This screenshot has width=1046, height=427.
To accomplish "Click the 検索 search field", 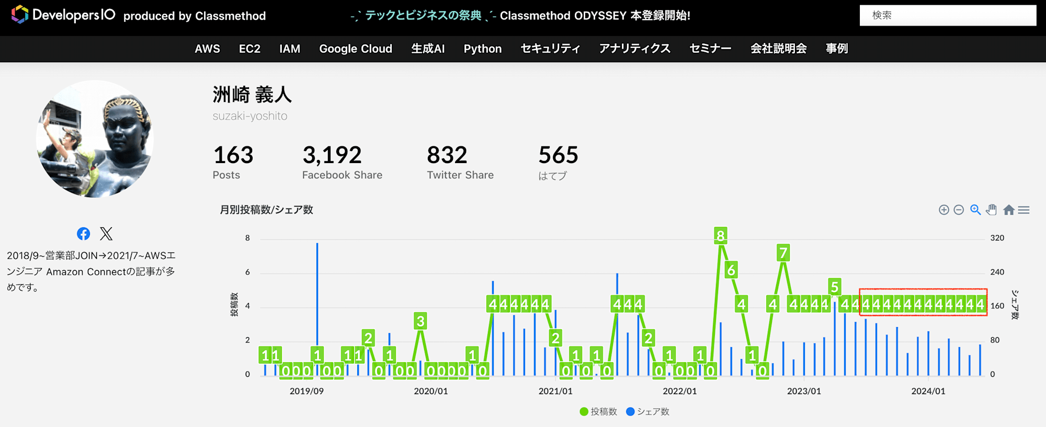I will 948,15.
